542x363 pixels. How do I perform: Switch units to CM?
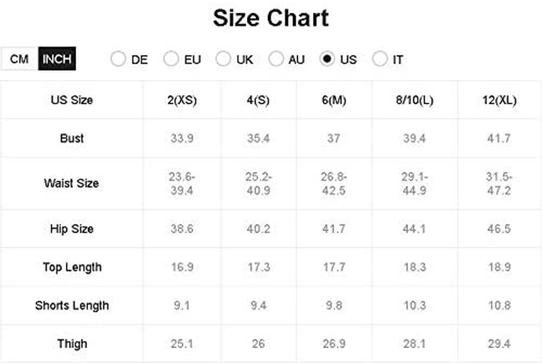[x=20, y=59]
